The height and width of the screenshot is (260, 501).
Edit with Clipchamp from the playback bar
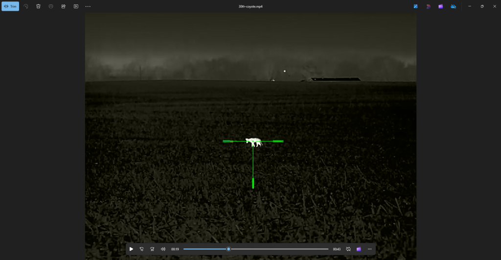(x=359, y=249)
